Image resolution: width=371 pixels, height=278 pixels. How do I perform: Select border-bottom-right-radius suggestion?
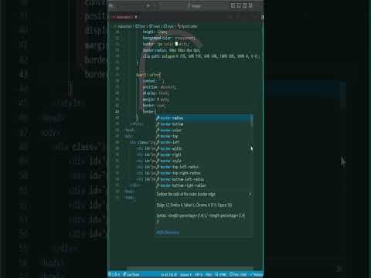click(203, 185)
